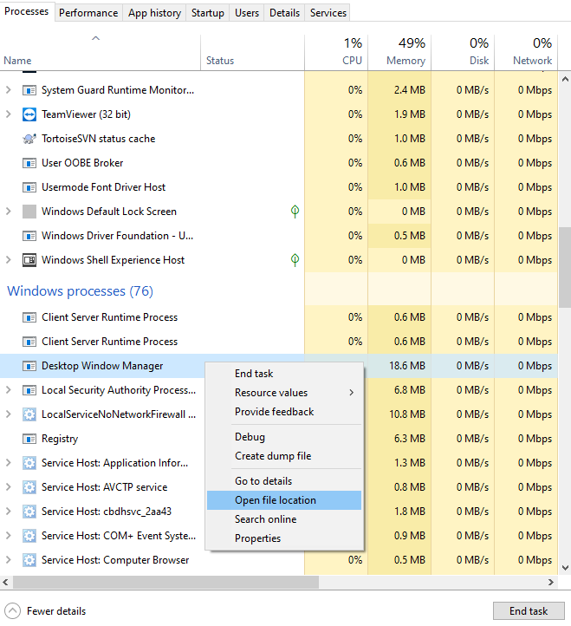Select End task in the context menu
Viewport: 571px width, 626px height.
(x=254, y=374)
